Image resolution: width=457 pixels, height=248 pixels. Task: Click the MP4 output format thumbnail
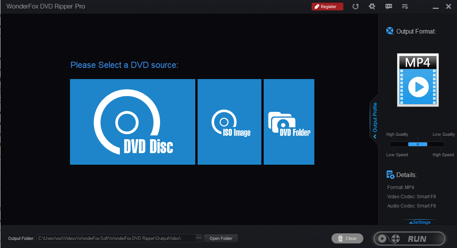click(x=418, y=80)
